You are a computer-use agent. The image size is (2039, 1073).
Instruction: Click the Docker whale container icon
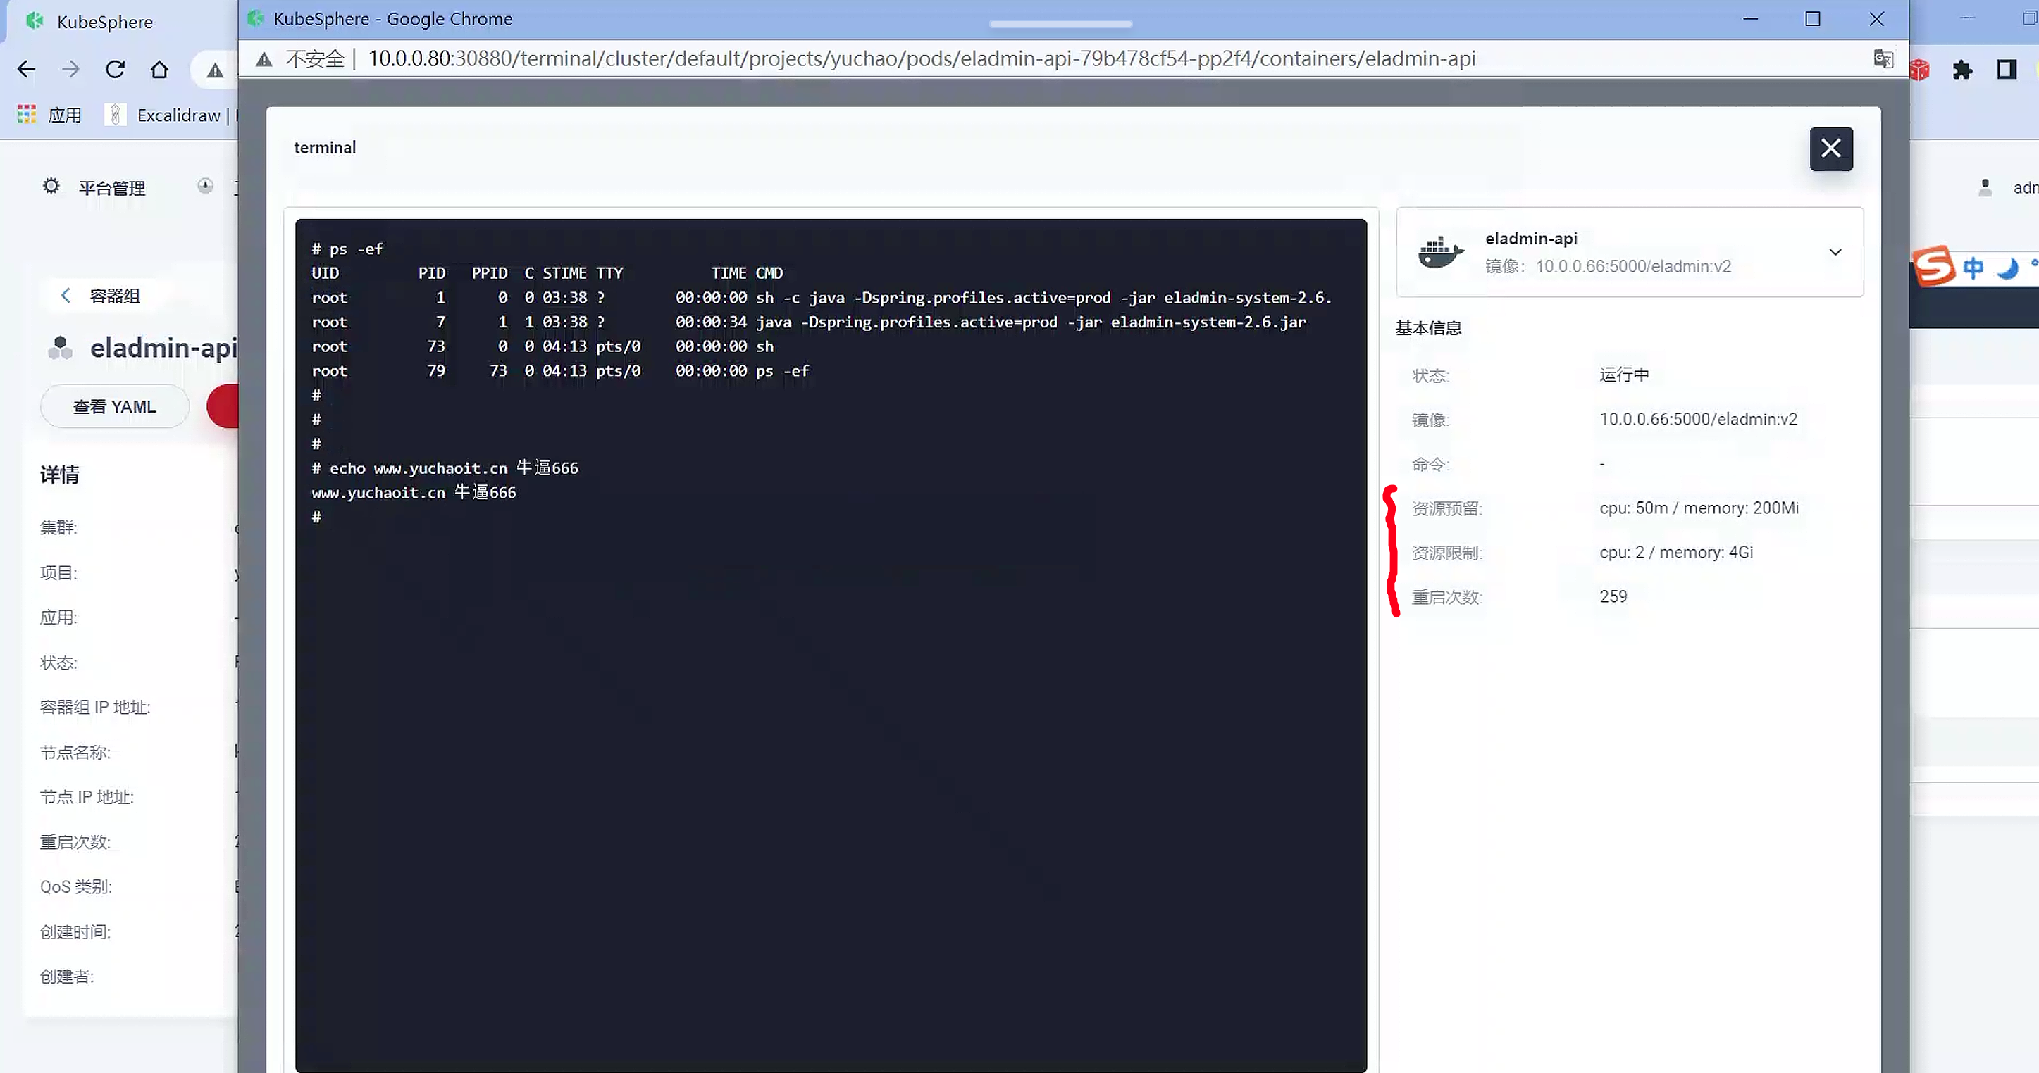pyautogui.click(x=1440, y=253)
